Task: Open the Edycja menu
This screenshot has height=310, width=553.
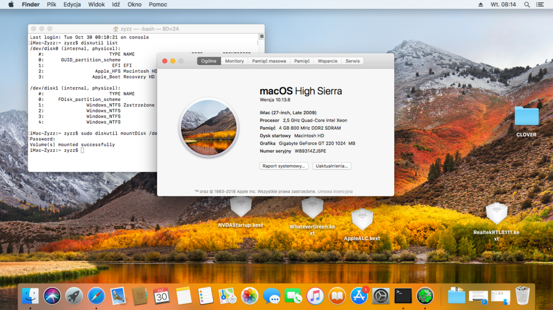Action: click(72, 4)
